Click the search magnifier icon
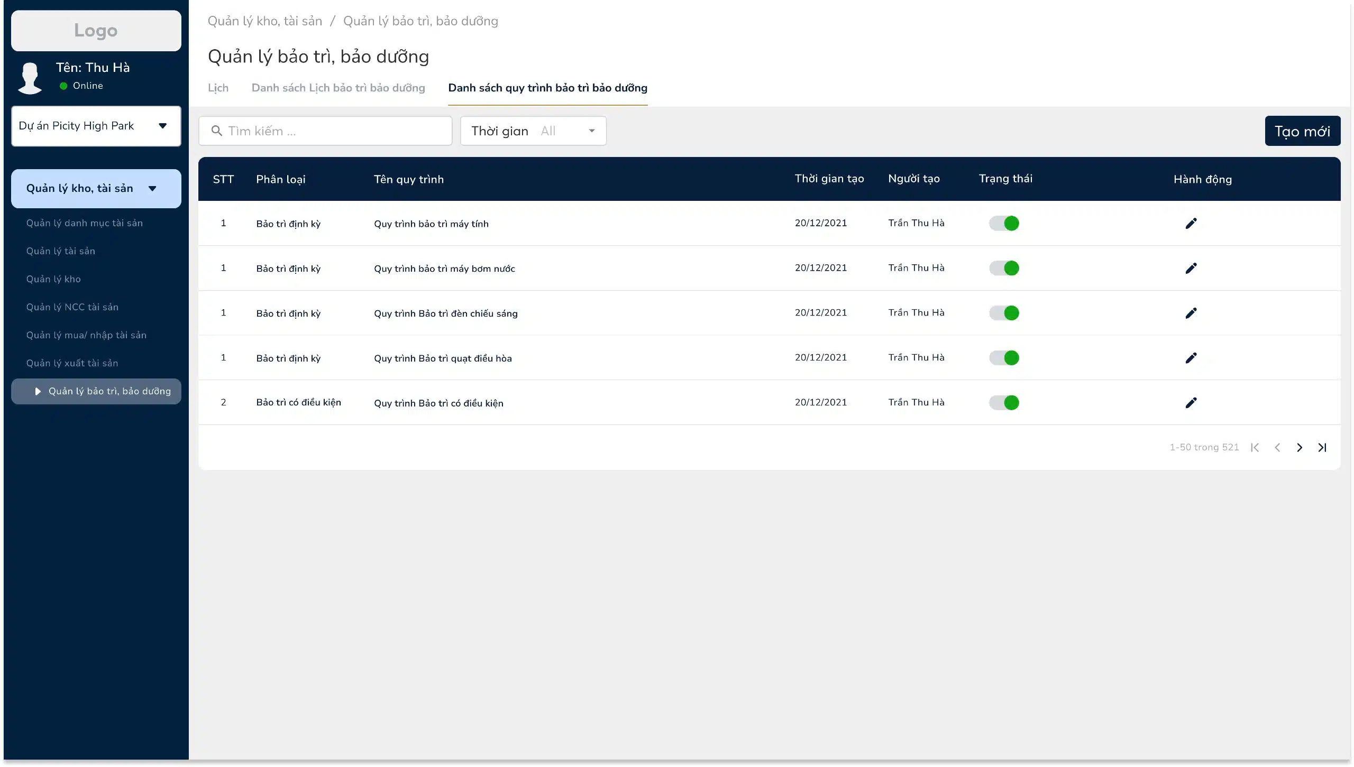Image resolution: width=1354 pixels, height=767 pixels. click(x=216, y=131)
